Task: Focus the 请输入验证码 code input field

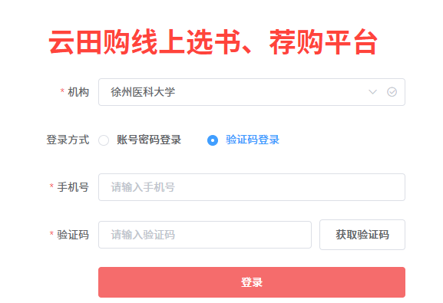Action: 205,235
